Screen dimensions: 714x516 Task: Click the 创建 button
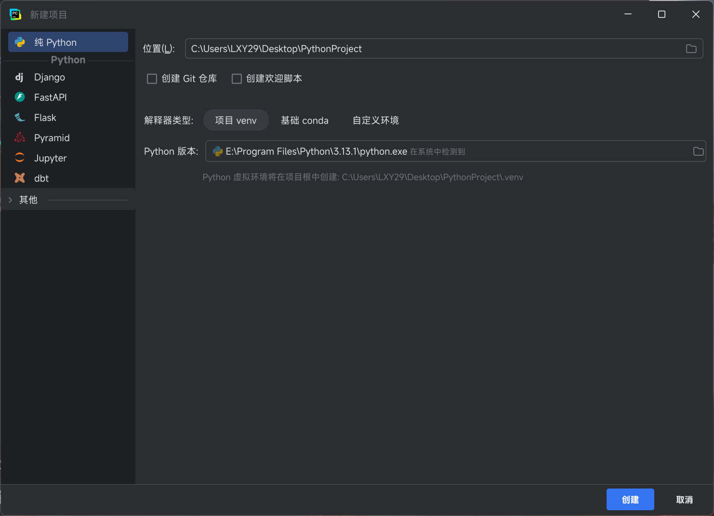pyautogui.click(x=630, y=500)
